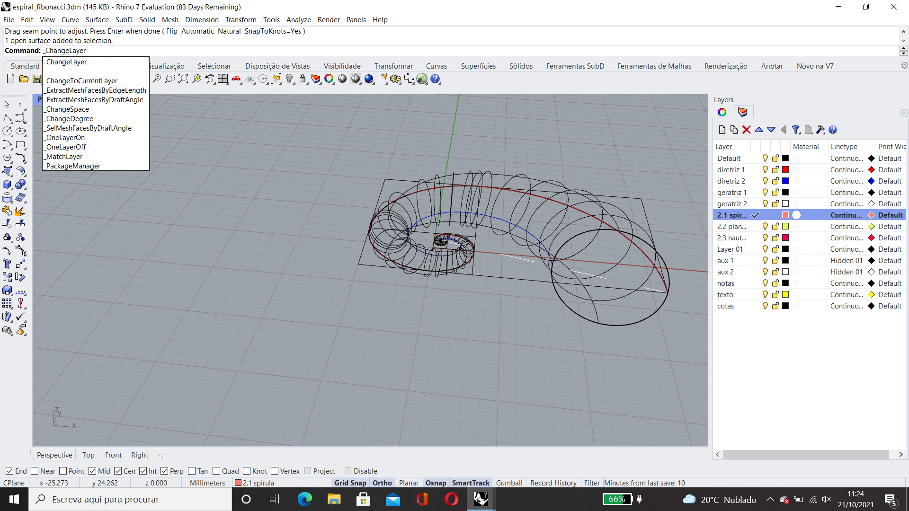Click the Rectangular Array tool icon

pos(8,303)
